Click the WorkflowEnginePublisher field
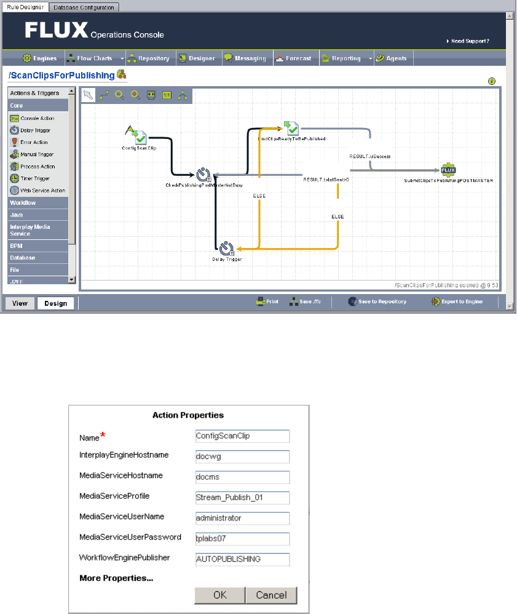Viewport: 517px width, 614px height. (x=243, y=559)
